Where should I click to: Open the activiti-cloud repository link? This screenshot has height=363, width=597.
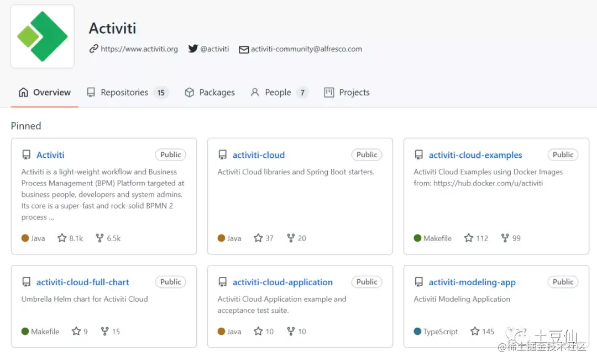259,155
